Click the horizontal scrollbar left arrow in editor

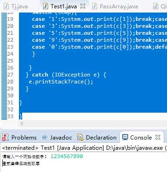(x=22, y=123)
